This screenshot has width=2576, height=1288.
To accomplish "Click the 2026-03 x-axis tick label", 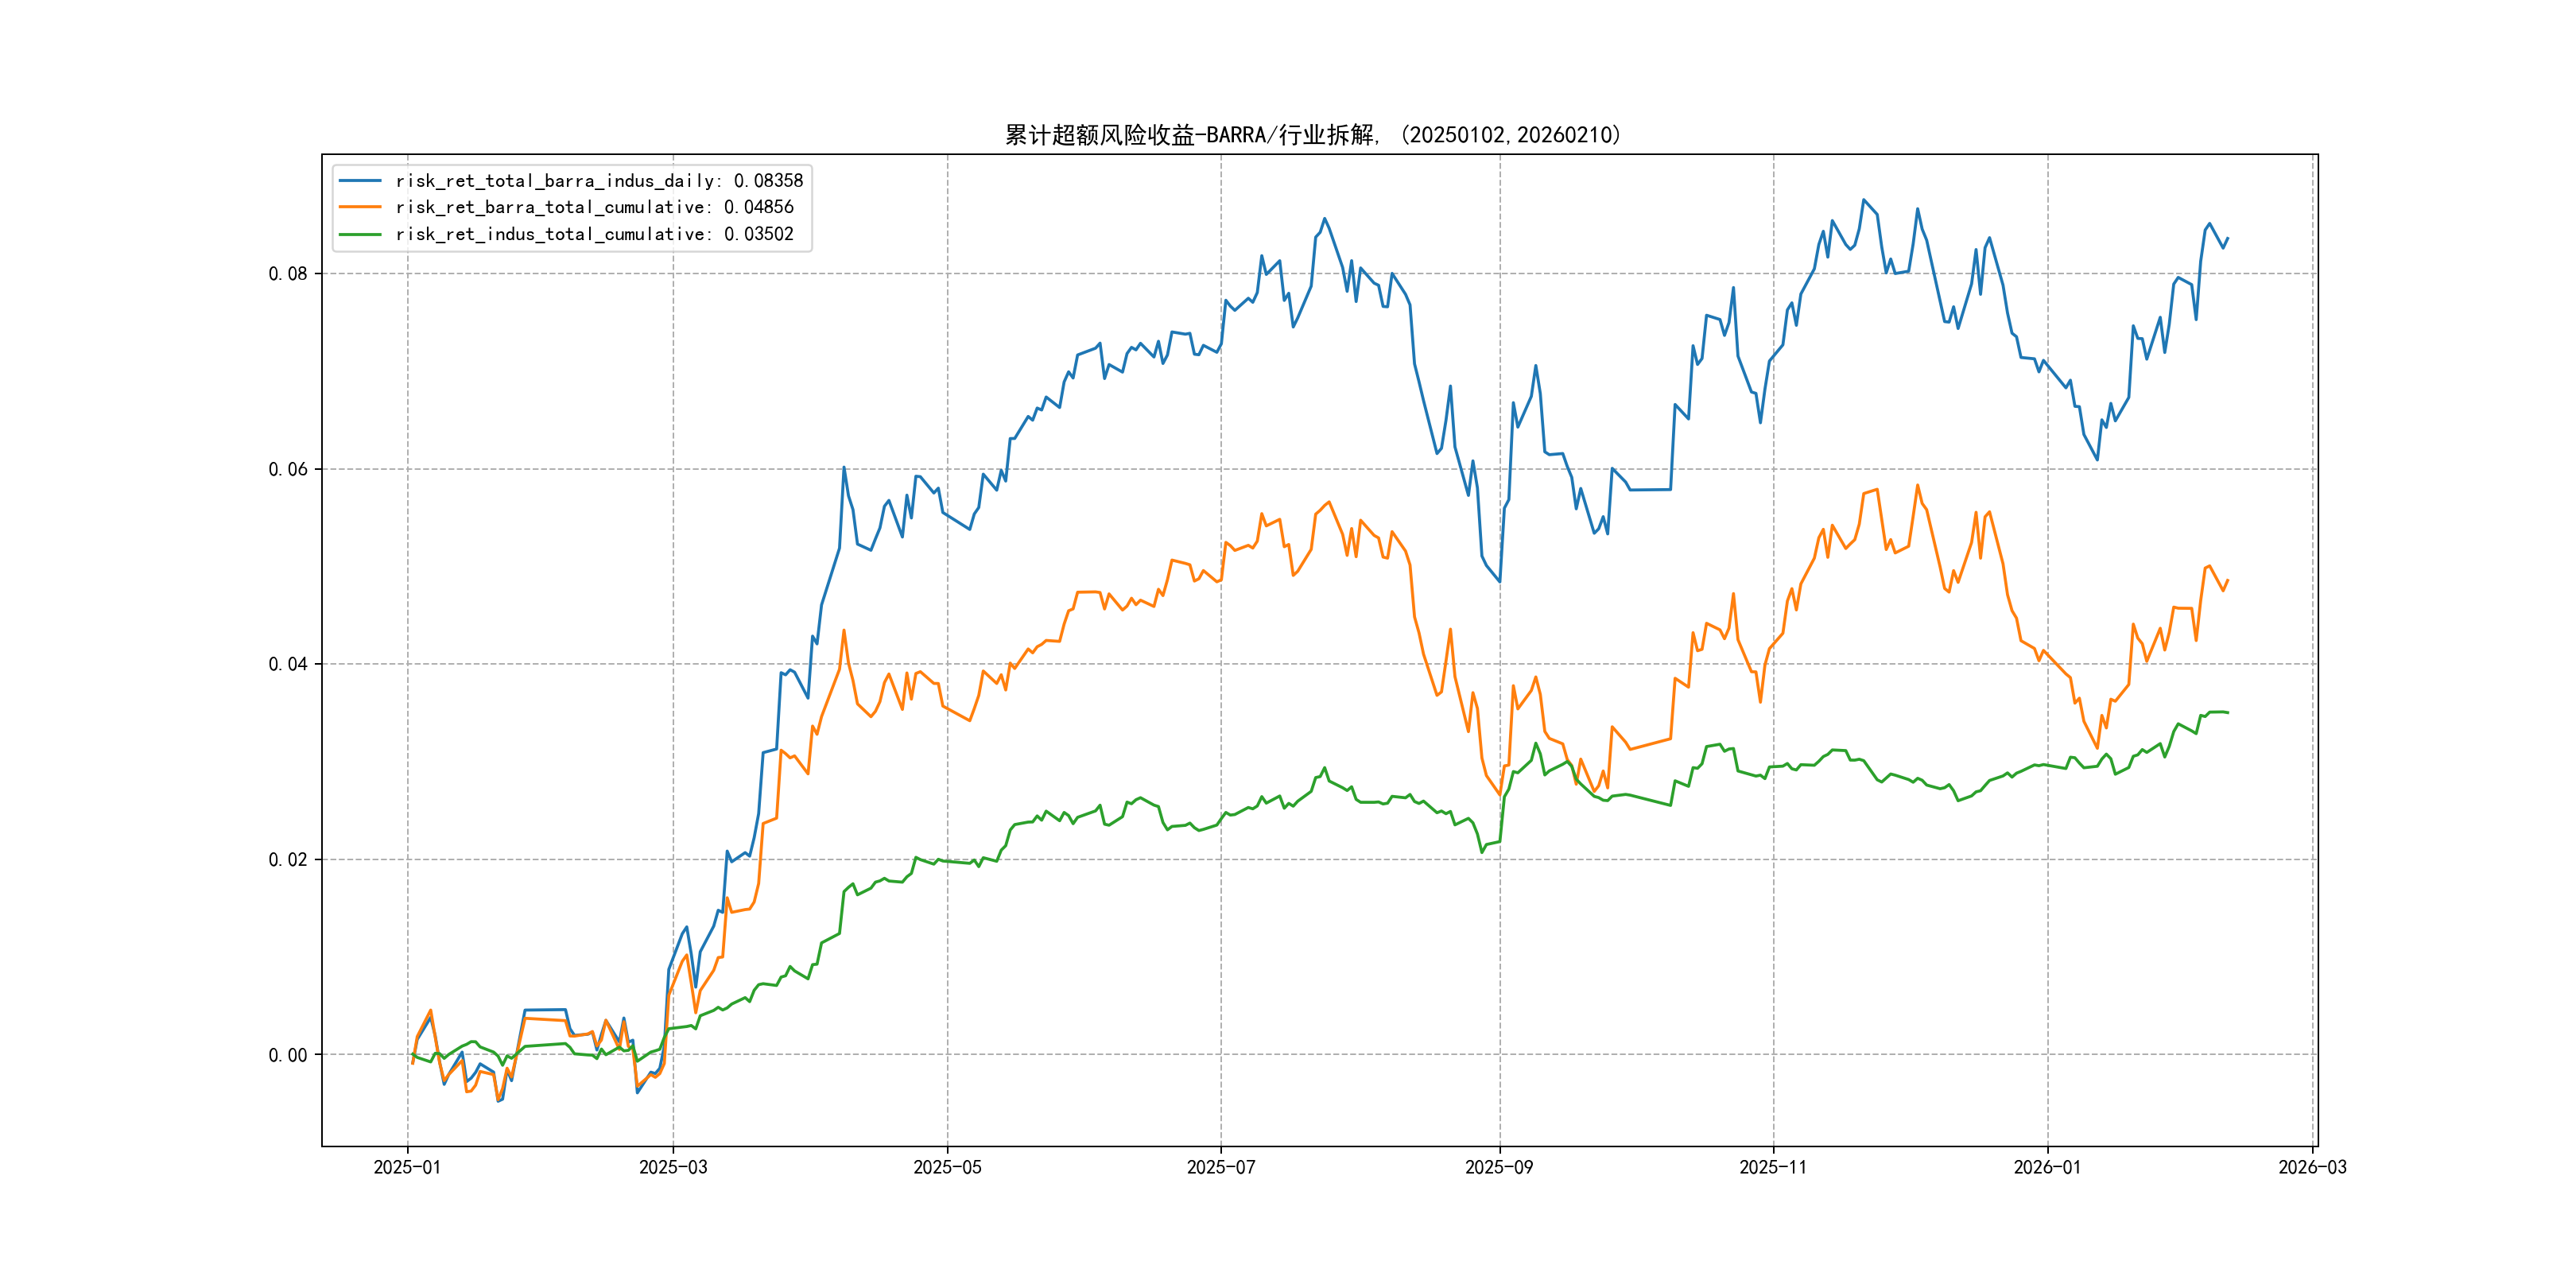I will coord(2312,1167).
